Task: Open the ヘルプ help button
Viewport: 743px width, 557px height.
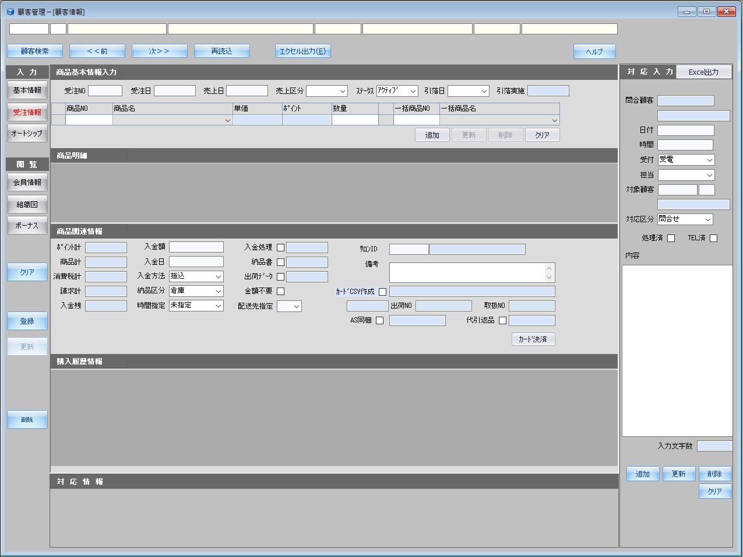Action: click(594, 52)
